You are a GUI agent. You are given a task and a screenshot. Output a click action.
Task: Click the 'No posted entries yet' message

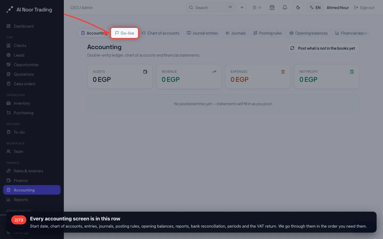[223, 104]
